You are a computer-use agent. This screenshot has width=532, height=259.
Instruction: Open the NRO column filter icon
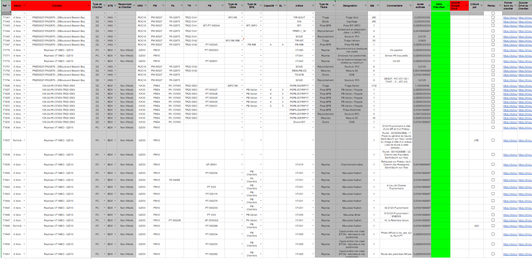tap(145, 6)
